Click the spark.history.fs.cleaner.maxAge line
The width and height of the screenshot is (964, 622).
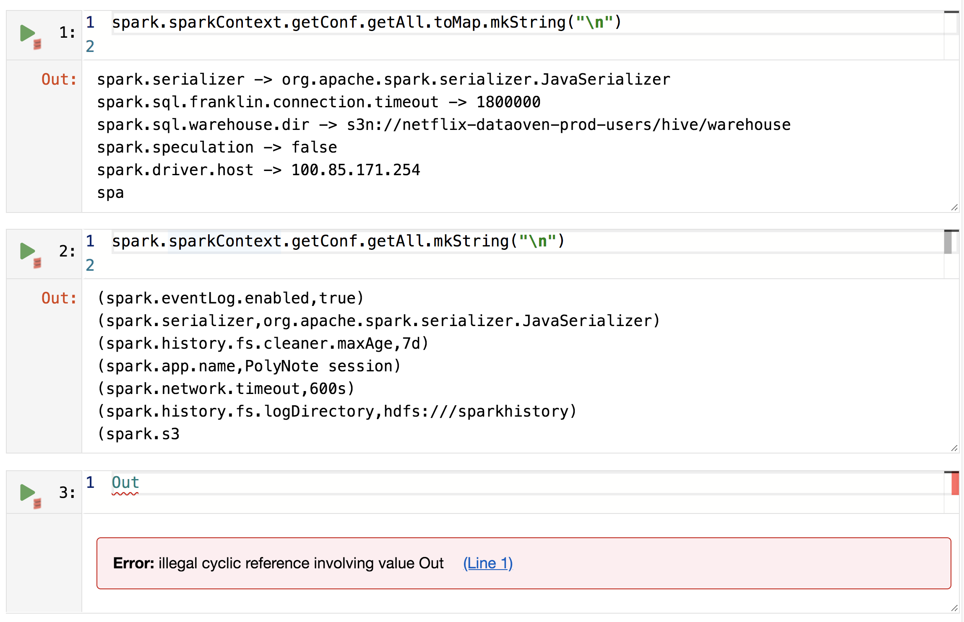coord(263,343)
